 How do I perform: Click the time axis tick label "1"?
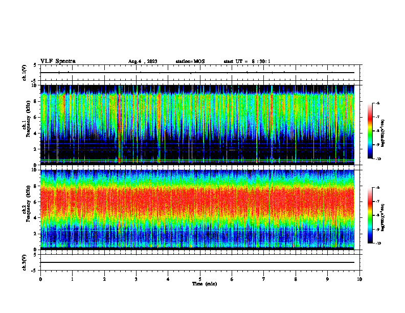click(x=72, y=279)
